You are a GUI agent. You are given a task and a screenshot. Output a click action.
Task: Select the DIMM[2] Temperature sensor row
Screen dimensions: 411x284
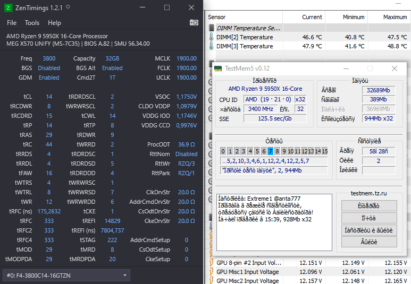pyautogui.click(x=308, y=37)
